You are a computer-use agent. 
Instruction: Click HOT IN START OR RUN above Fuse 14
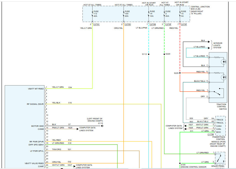[149, 4]
